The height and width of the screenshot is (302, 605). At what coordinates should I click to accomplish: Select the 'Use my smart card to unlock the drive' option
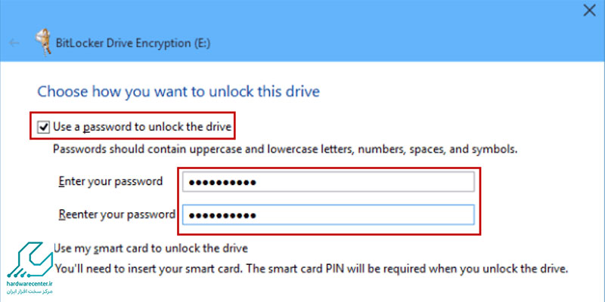coord(150,248)
